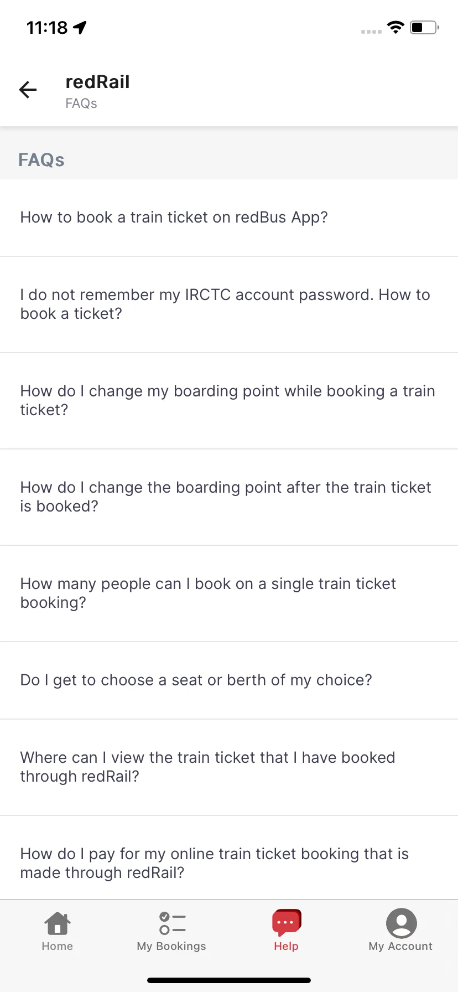This screenshot has width=458, height=992.
Task: Tap the Wi-Fi status icon
Action: [x=395, y=27]
